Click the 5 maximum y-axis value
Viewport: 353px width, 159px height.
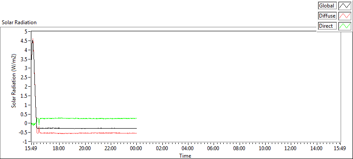tap(26, 32)
